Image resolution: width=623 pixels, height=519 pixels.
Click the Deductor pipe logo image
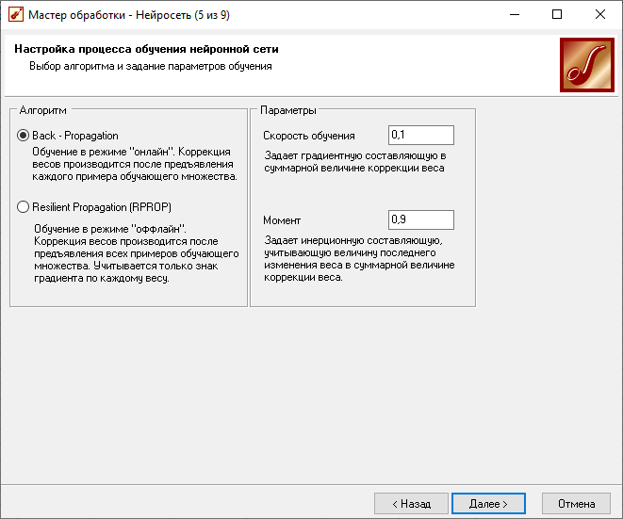tap(587, 65)
